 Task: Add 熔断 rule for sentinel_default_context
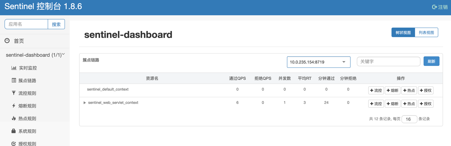click(x=393, y=91)
